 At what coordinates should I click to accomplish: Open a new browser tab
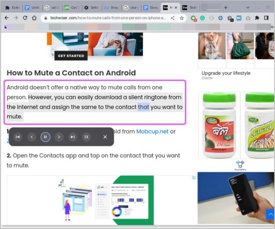(x=226, y=8)
